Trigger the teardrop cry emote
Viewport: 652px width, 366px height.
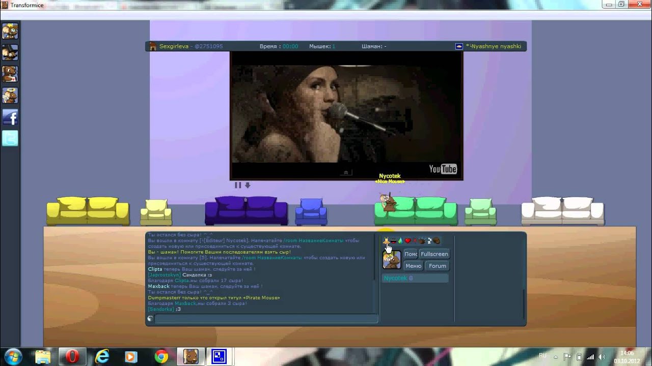(x=400, y=240)
